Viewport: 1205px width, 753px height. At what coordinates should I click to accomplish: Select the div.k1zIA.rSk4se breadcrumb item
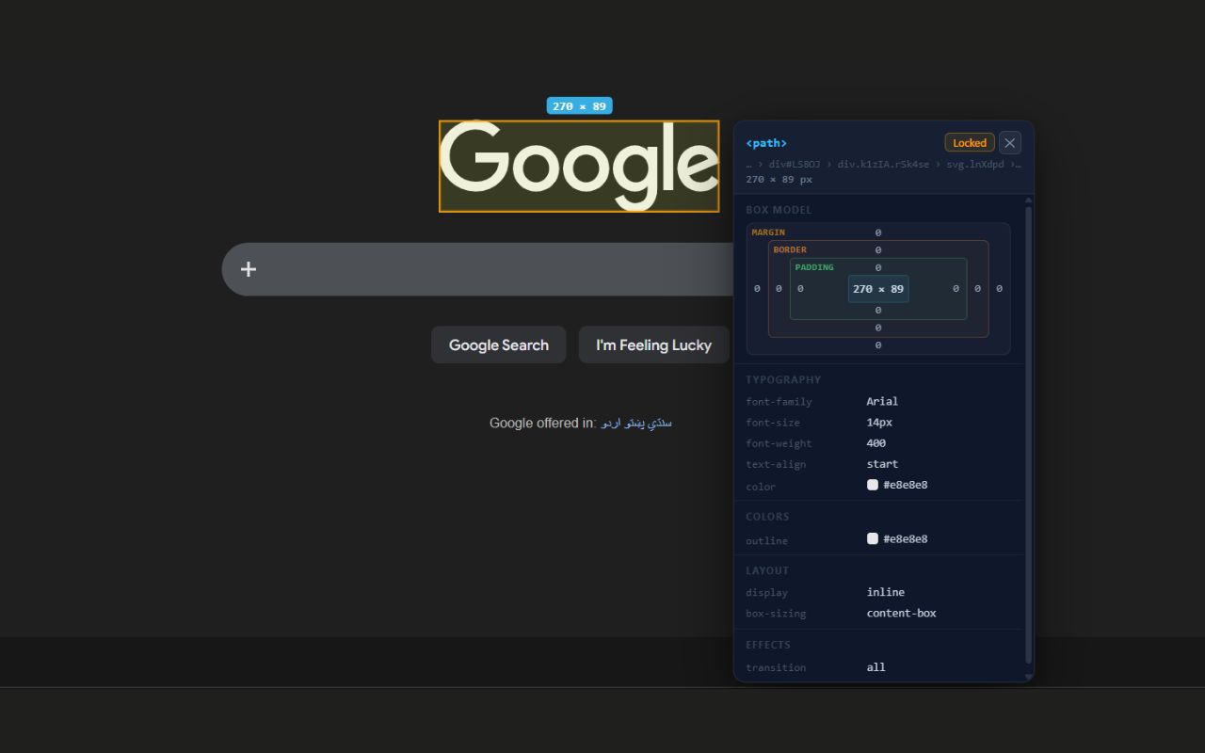883,164
